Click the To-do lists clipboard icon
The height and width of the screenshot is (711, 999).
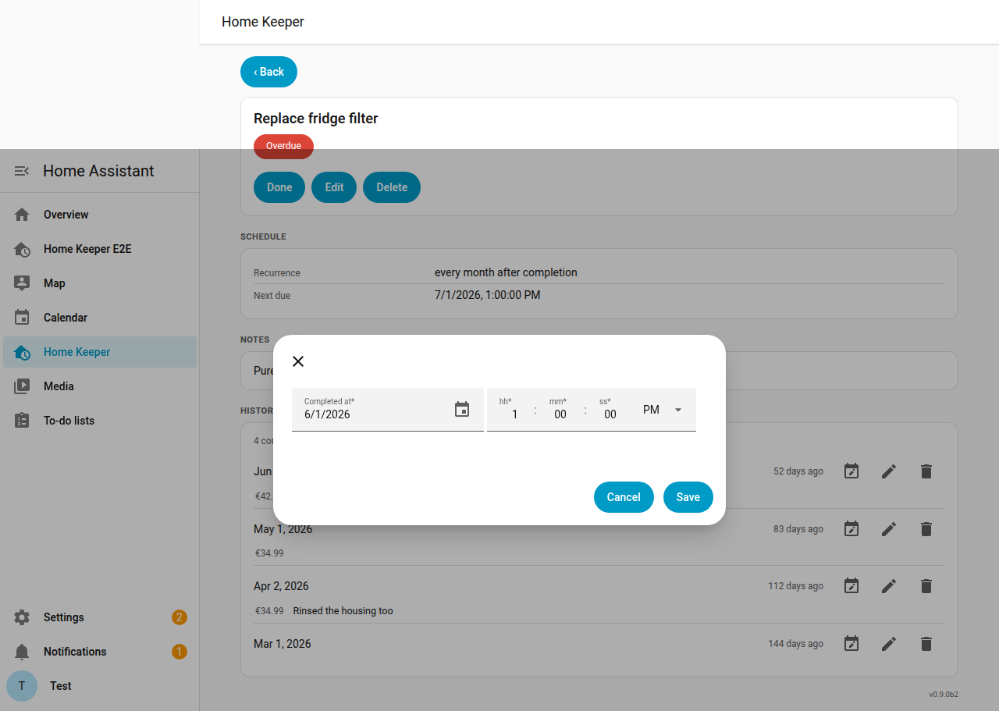(22, 421)
